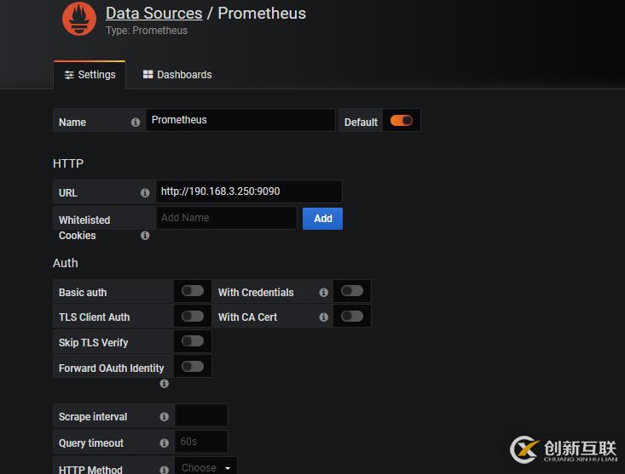Image resolution: width=625 pixels, height=474 pixels.
Task: Click the With Credentials info icon
Action: point(324,293)
